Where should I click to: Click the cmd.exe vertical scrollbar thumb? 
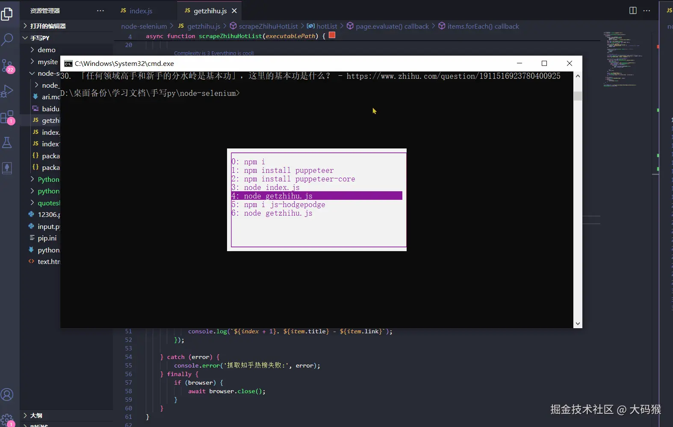578,96
